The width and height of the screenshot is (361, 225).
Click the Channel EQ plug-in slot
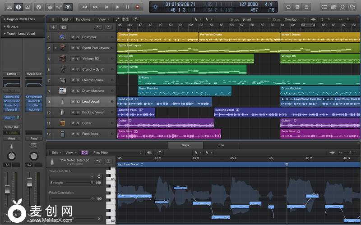11,97
